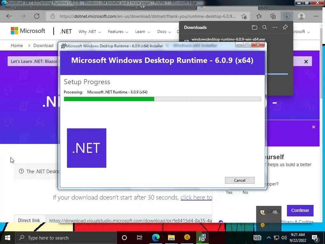The height and width of the screenshot is (244, 325).
Task: Open the Windows Start menu
Action: point(8,238)
